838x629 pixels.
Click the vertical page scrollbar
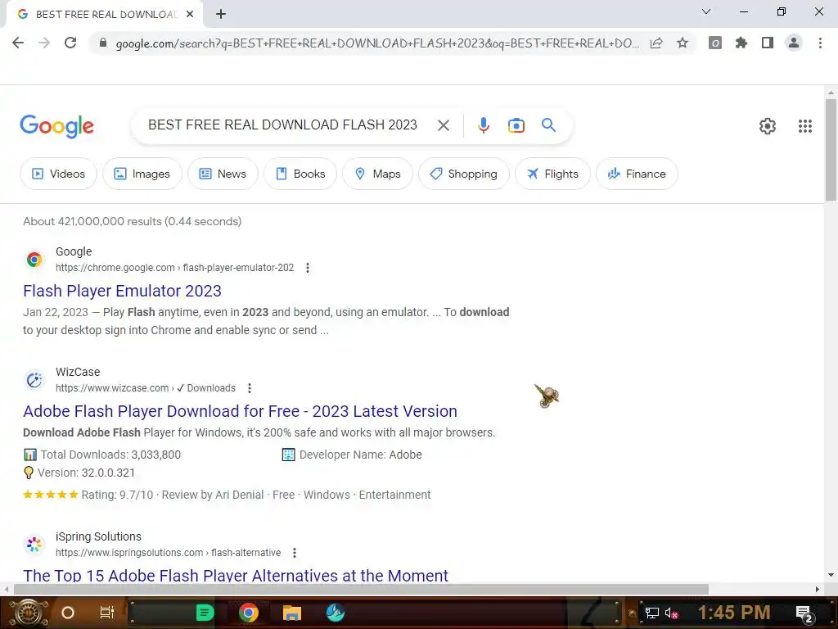click(831, 150)
